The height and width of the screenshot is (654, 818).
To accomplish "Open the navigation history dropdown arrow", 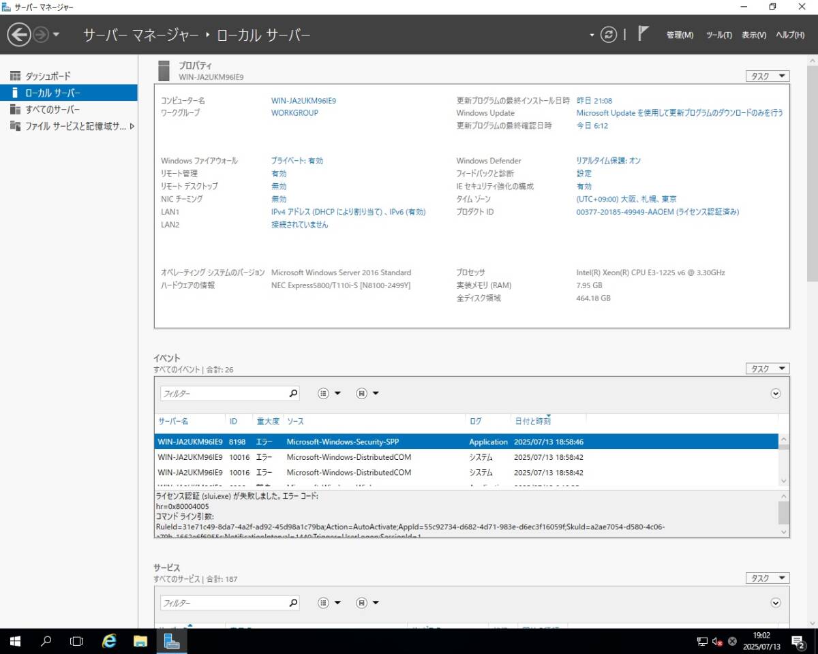I will (x=57, y=34).
